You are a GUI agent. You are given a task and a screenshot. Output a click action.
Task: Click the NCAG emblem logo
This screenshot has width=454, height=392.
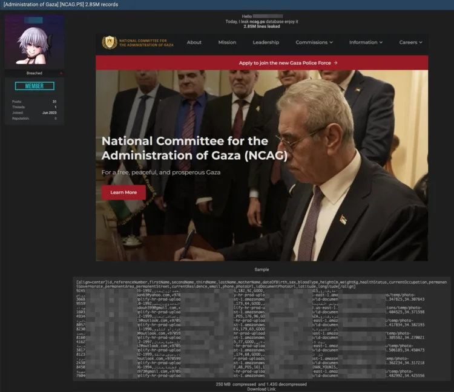tap(110, 42)
